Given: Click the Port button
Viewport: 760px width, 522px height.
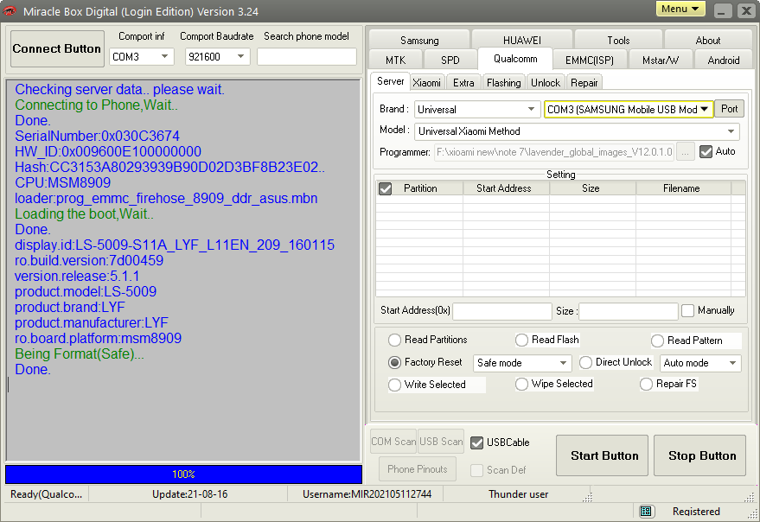Looking at the screenshot, I should 729,109.
